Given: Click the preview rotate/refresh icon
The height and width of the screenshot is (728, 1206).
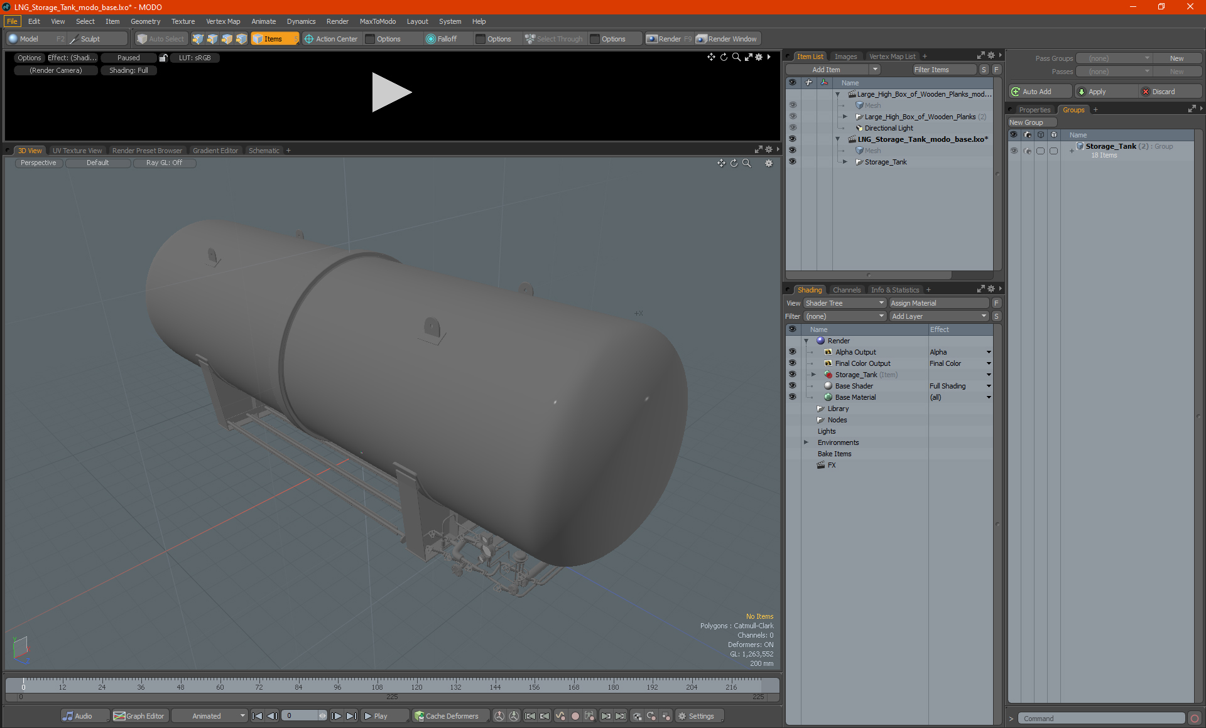Looking at the screenshot, I should (724, 57).
